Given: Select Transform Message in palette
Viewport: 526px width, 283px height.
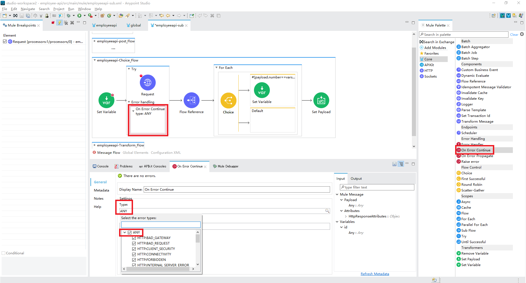Looking at the screenshot, I should click(477, 122).
